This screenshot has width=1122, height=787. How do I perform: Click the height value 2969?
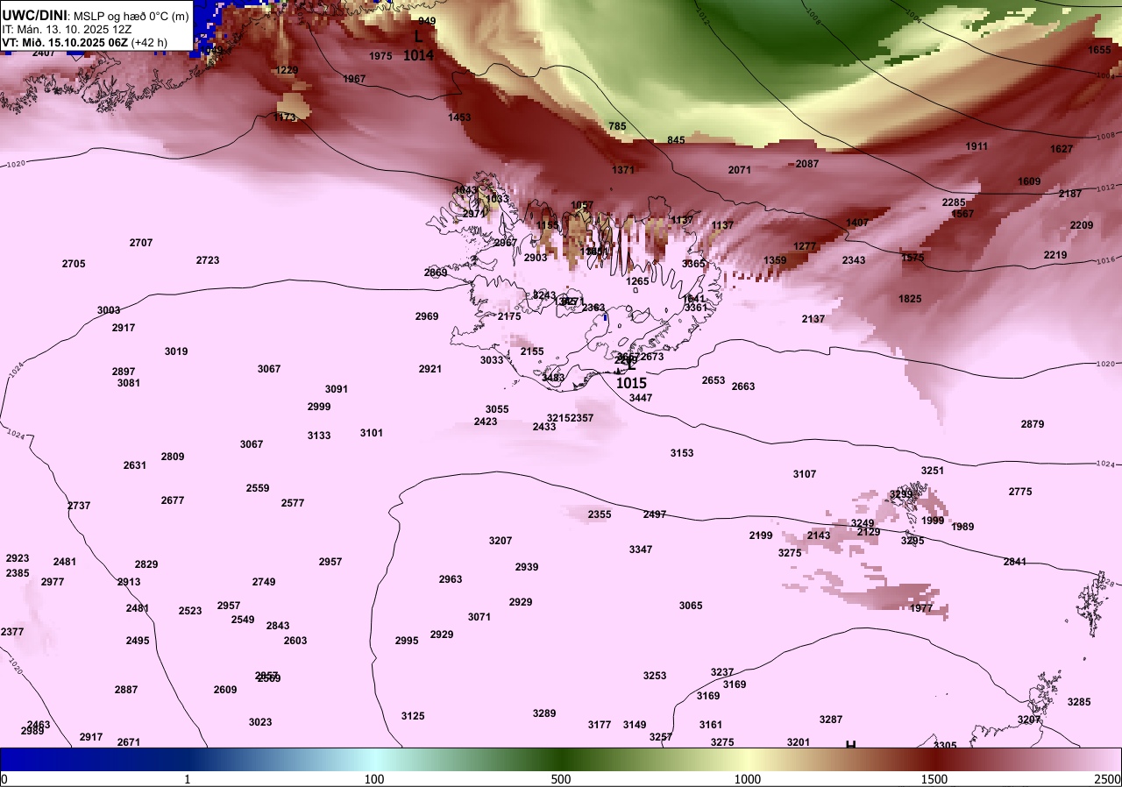pyautogui.click(x=427, y=316)
